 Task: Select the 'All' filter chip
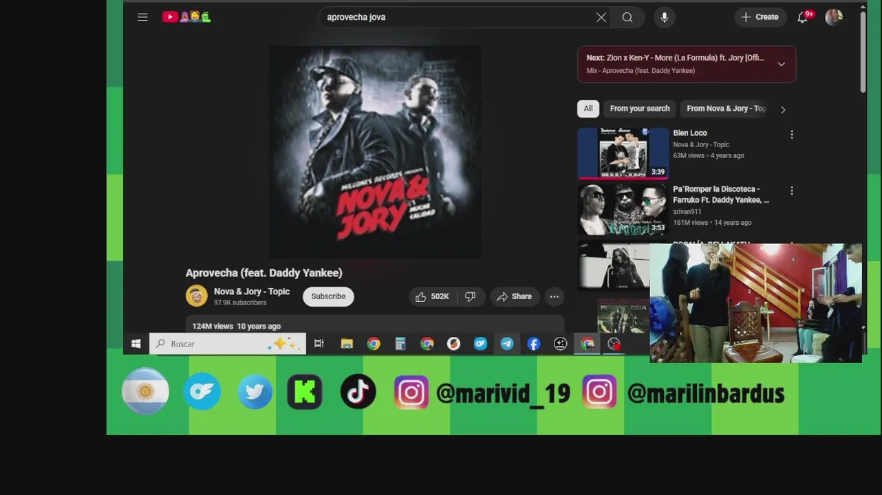coord(588,109)
